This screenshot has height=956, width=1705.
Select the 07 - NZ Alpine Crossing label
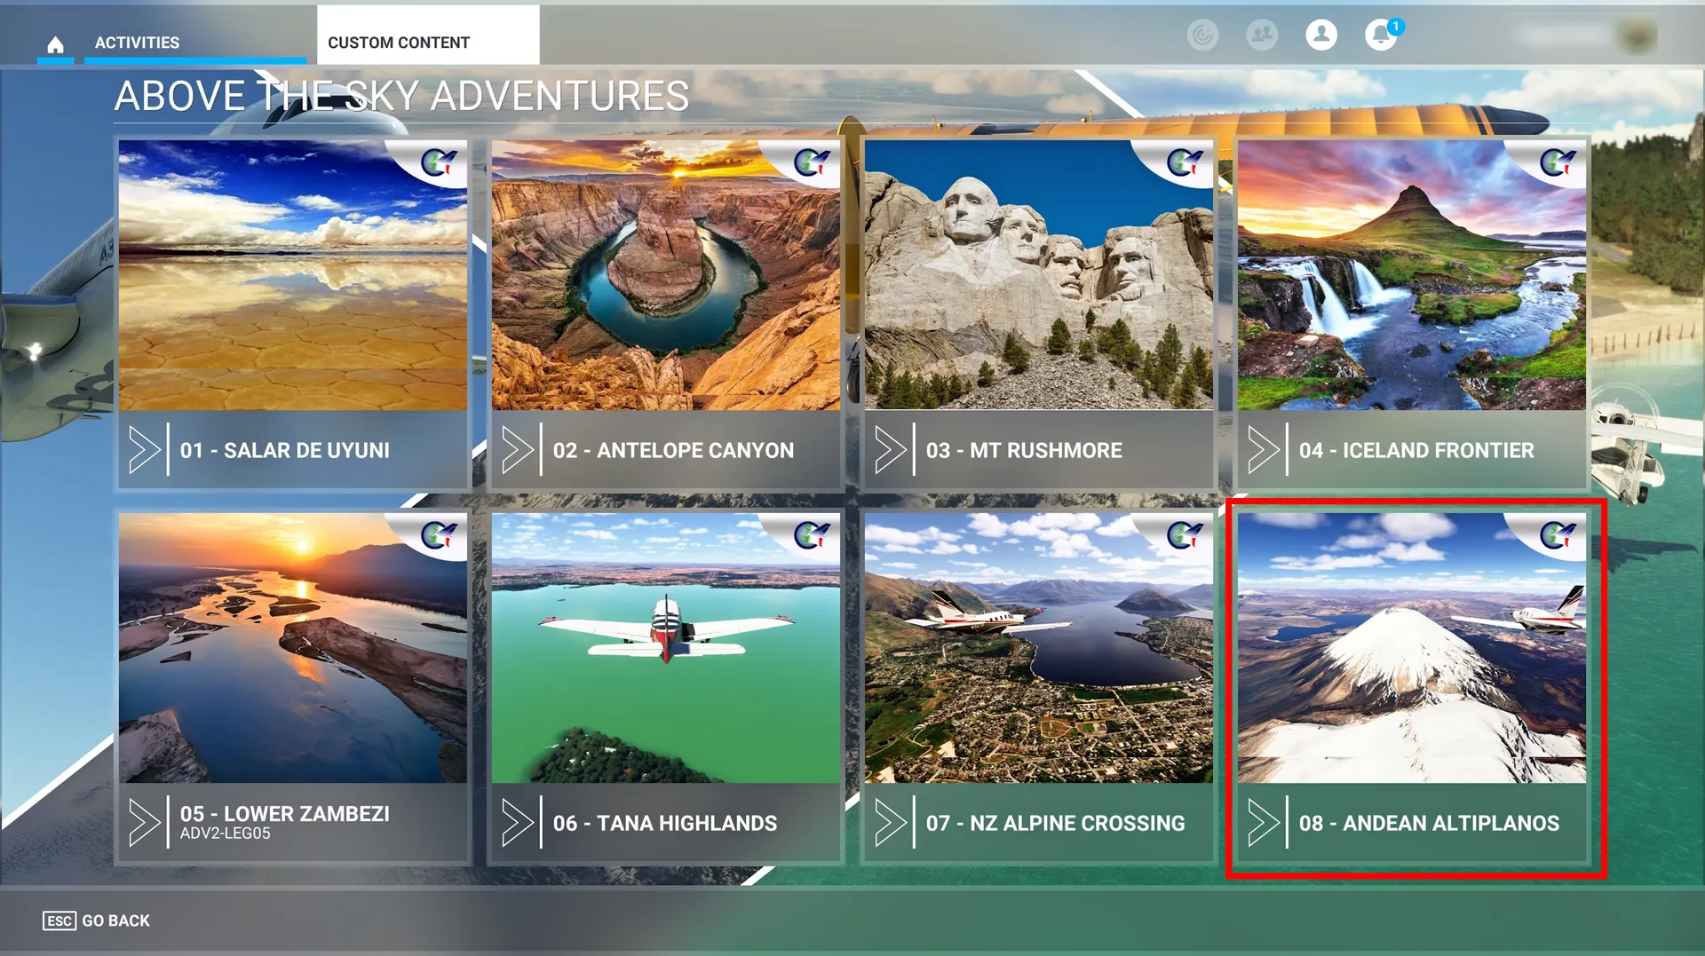1055,823
